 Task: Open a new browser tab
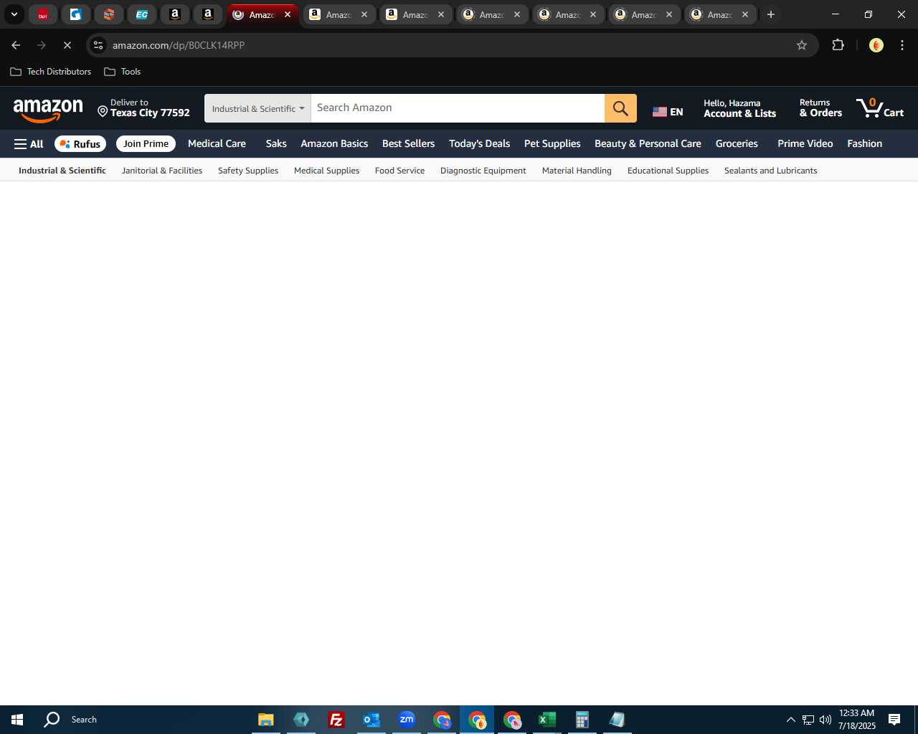(x=771, y=14)
